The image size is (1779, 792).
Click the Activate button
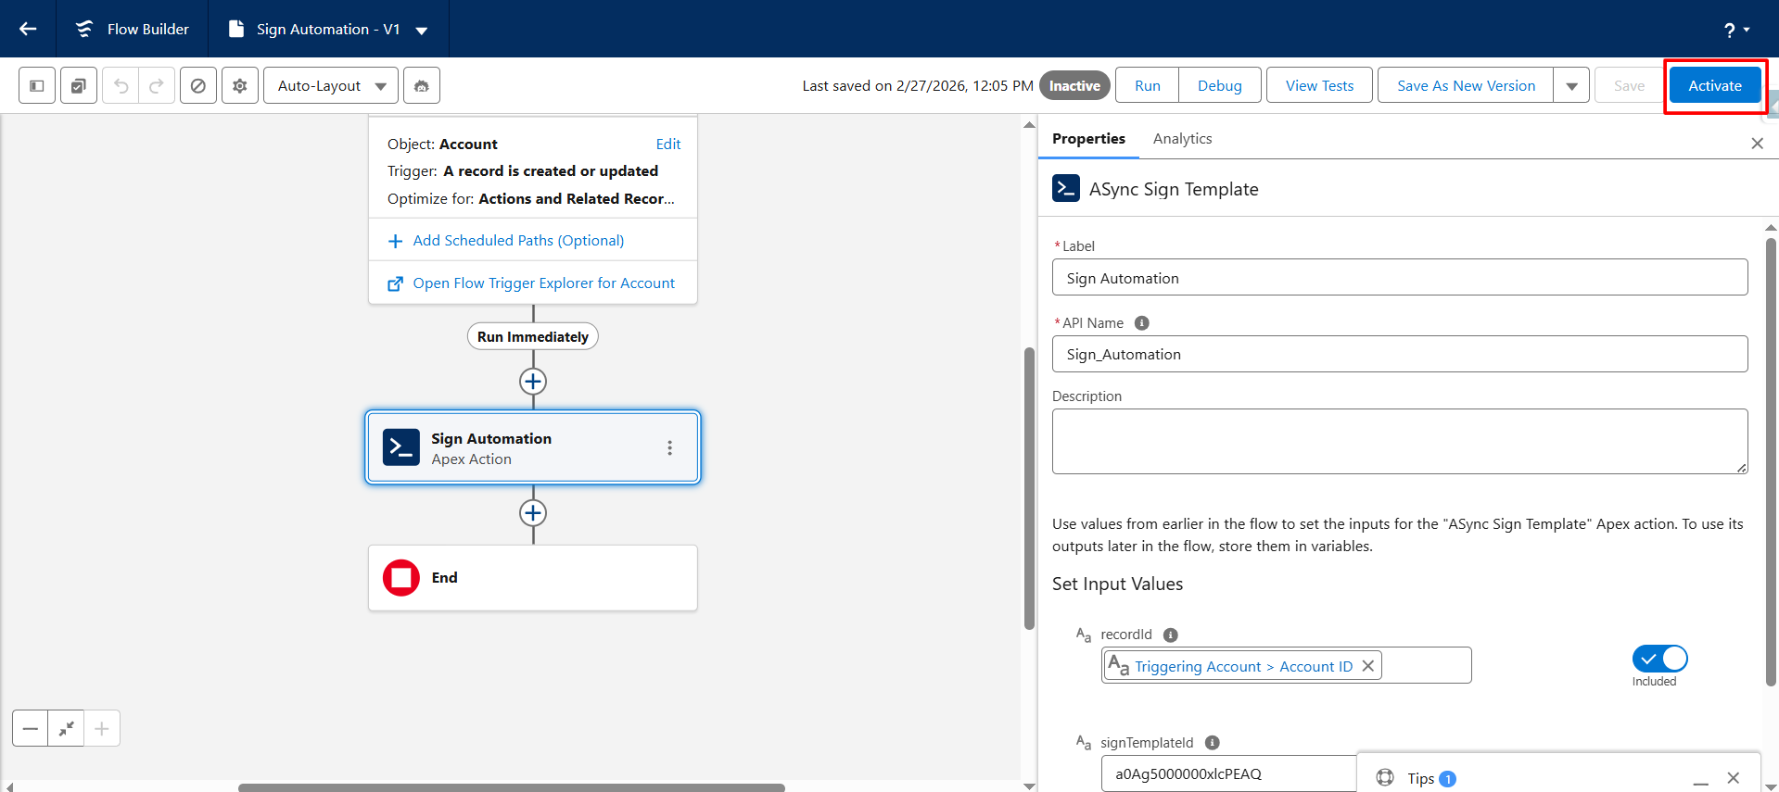click(1714, 86)
